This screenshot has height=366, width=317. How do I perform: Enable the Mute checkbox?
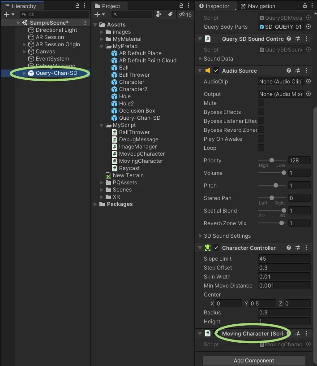click(261, 103)
